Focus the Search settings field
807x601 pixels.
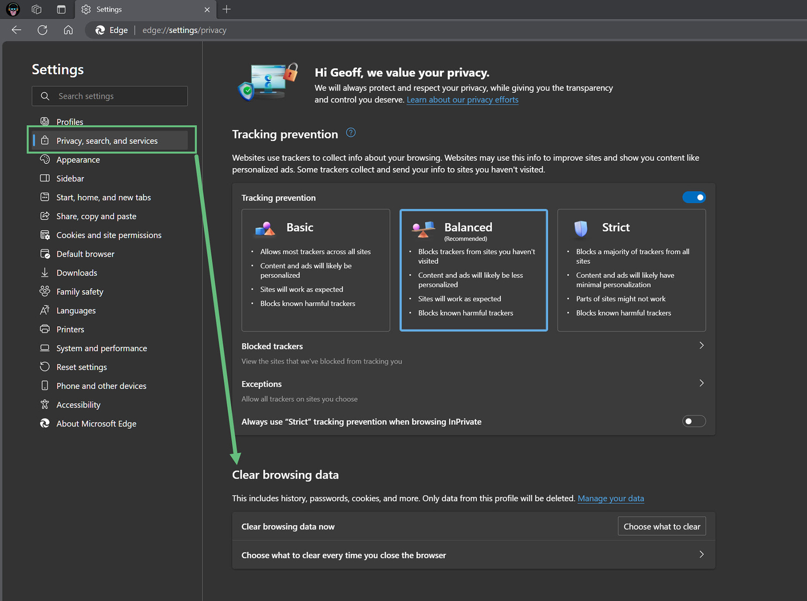[110, 96]
